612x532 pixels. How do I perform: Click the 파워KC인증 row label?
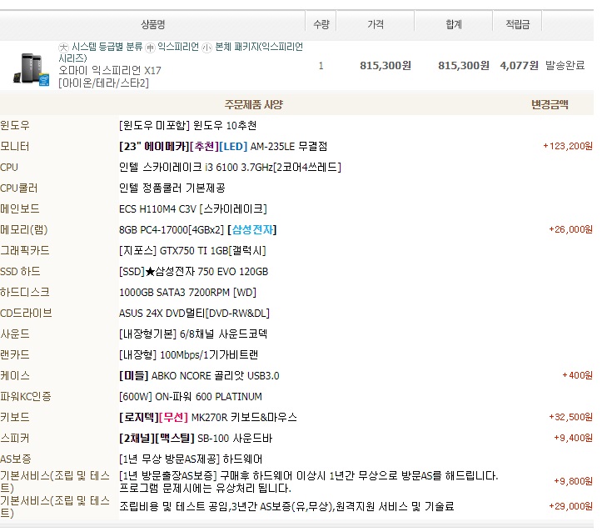coord(26,397)
